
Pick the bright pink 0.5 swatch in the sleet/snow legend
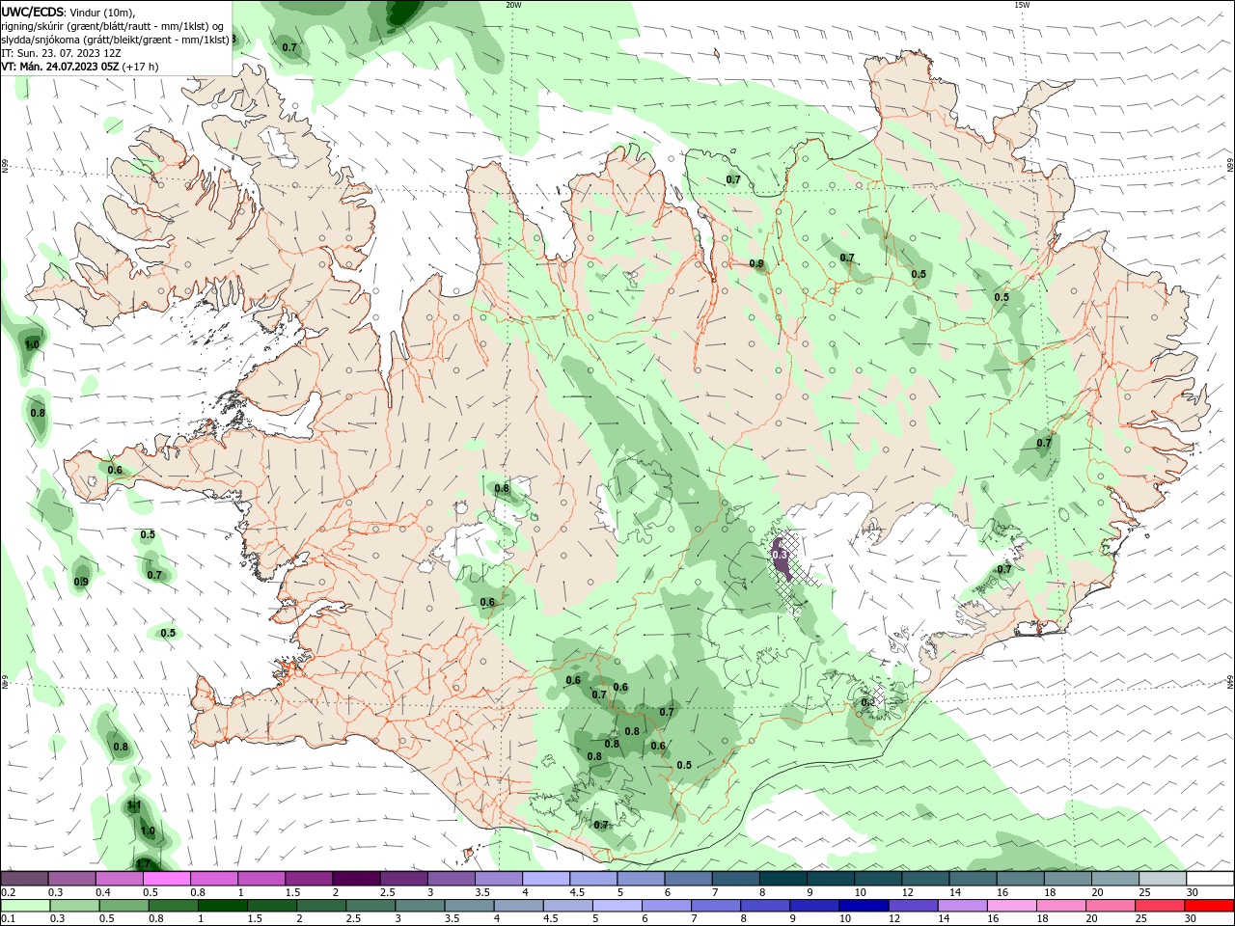(x=166, y=879)
